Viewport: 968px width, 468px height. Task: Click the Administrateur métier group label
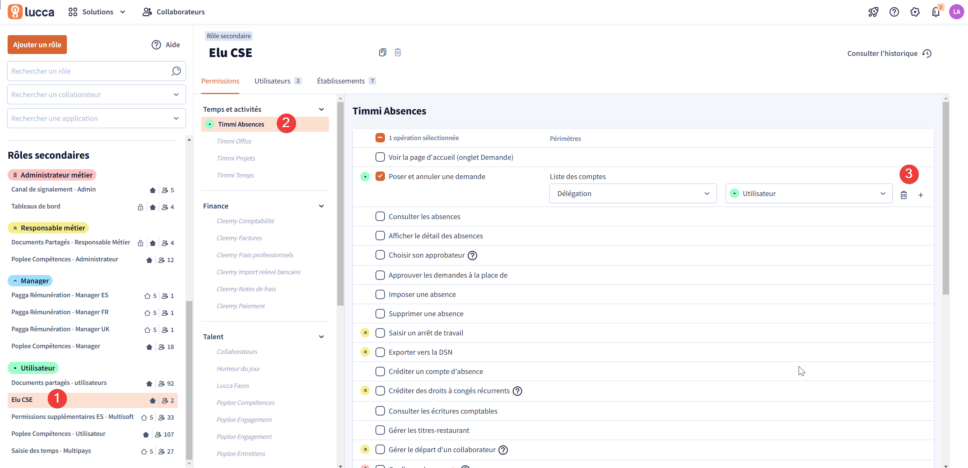pyautogui.click(x=52, y=175)
